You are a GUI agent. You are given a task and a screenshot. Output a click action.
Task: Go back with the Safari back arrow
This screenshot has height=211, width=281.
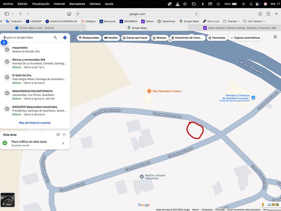click(20, 14)
